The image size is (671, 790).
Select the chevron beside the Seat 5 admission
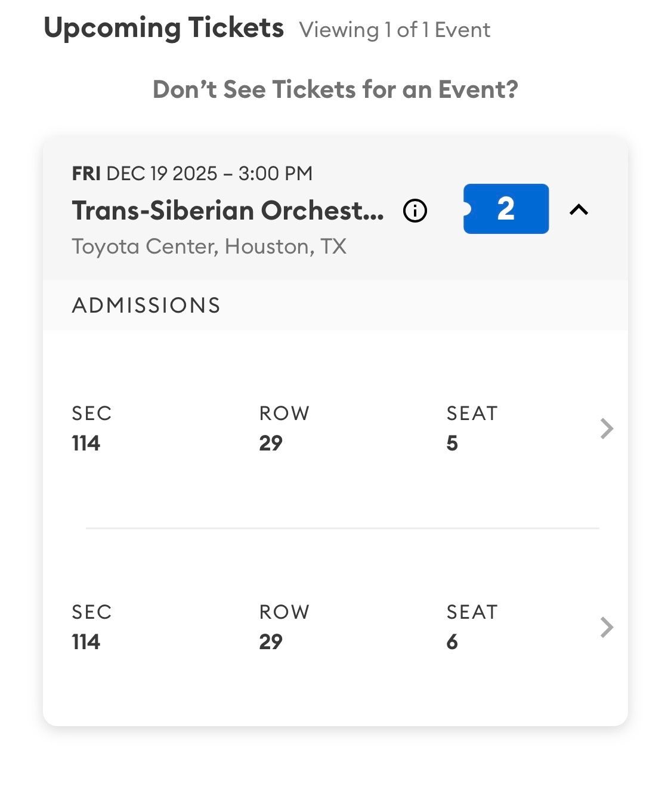607,428
